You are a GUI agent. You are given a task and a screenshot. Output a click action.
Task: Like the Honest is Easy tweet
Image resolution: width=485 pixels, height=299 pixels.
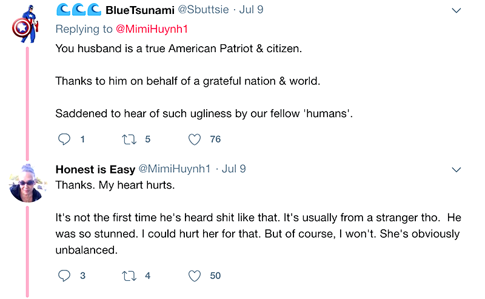(194, 276)
